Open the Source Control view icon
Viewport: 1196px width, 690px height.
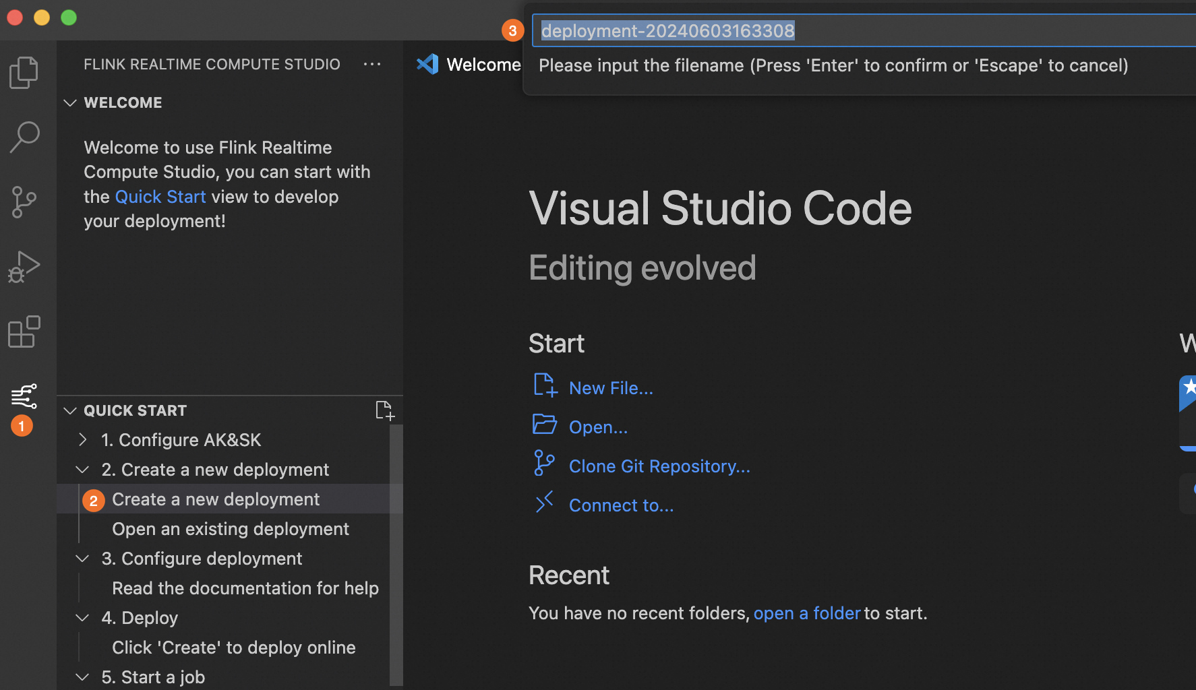pos(24,202)
